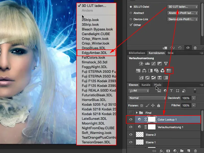Image resolution: width=204 pixels, height=153 pixels.
Task: Open the 3D LUT laden dropdown
Action: (x=183, y=7)
